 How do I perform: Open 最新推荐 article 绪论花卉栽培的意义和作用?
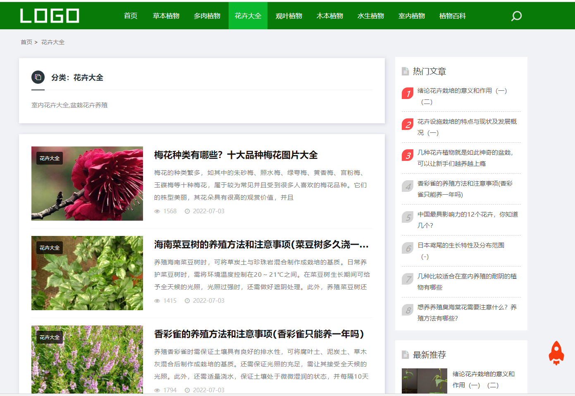point(484,379)
